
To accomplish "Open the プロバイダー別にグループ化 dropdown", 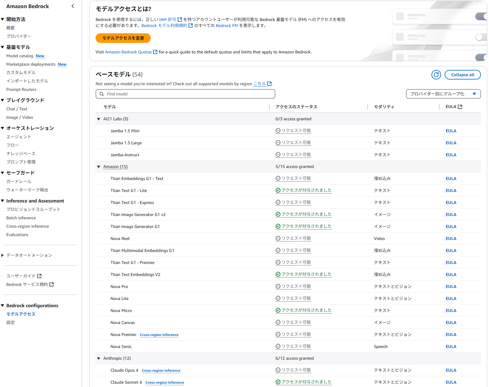I will pos(443,94).
